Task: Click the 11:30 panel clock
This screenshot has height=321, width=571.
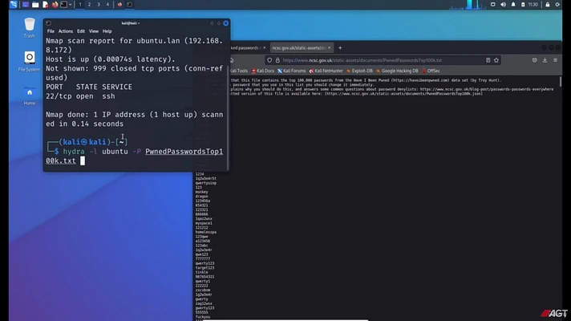Action: coord(533,5)
